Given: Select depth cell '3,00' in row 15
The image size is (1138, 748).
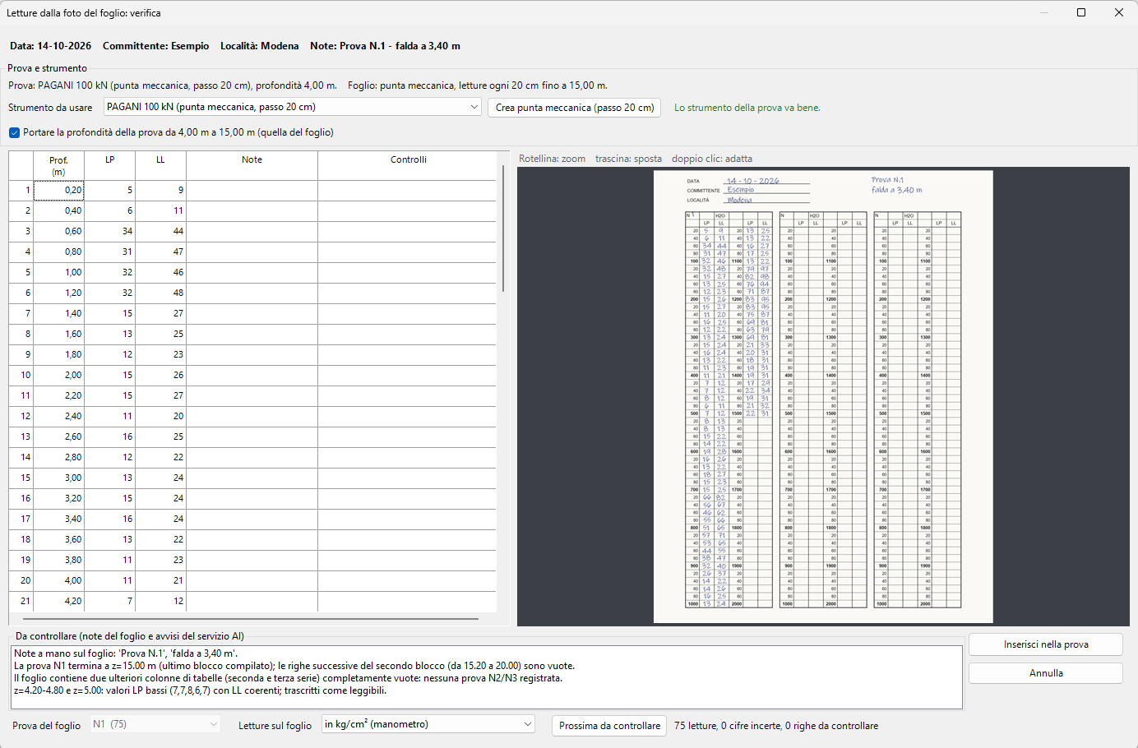Looking at the screenshot, I should point(58,478).
